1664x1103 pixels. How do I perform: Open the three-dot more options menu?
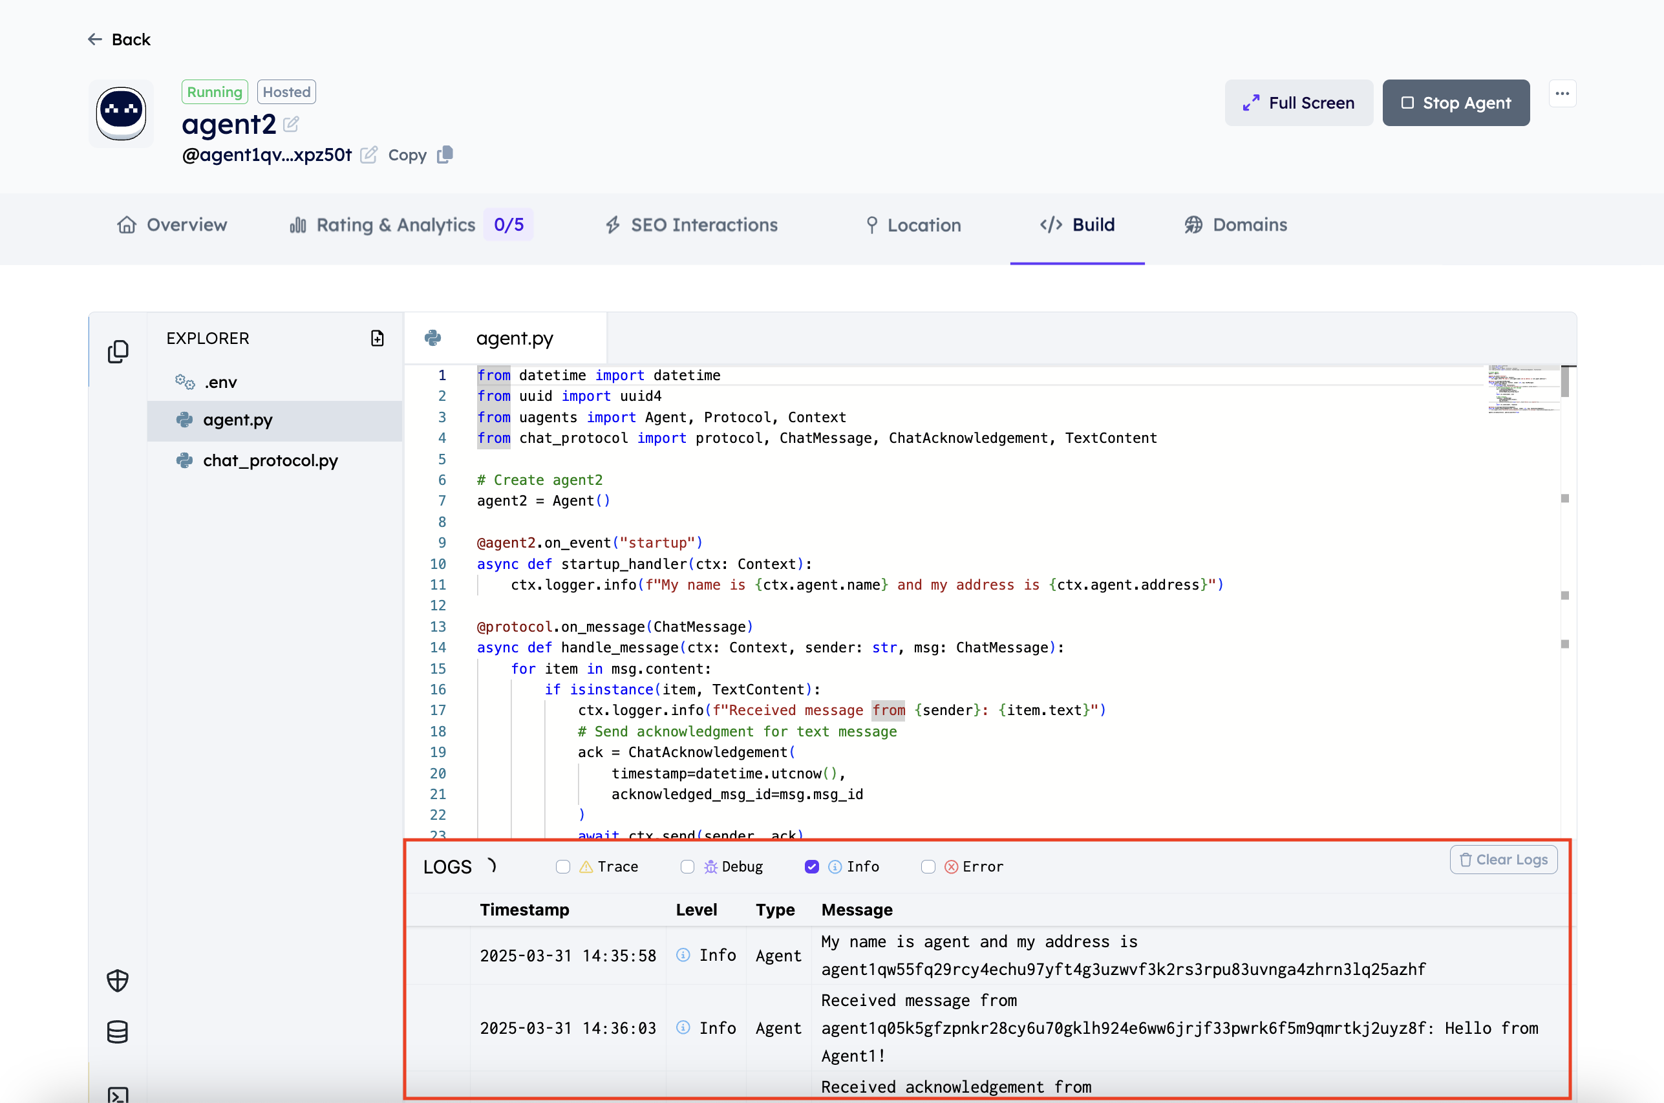(1562, 94)
